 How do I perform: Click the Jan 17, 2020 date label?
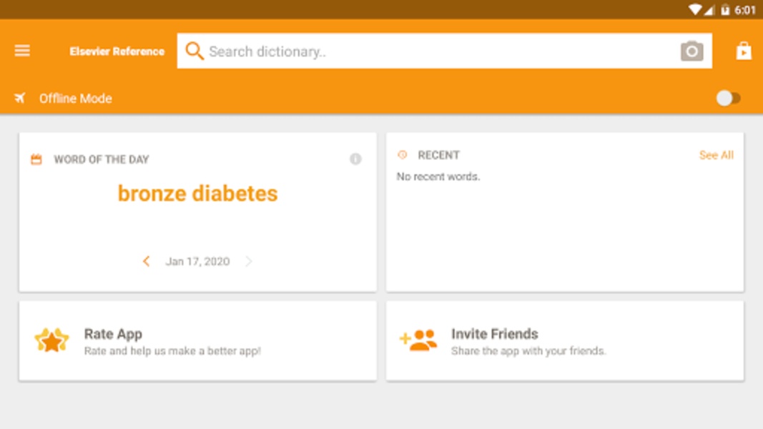point(197,262)
